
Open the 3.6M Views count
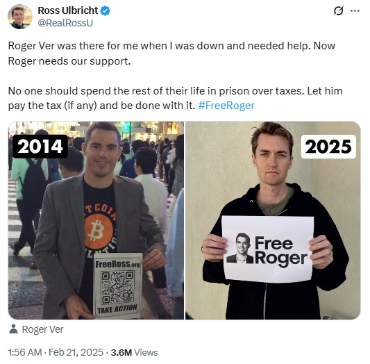[134, 352]
